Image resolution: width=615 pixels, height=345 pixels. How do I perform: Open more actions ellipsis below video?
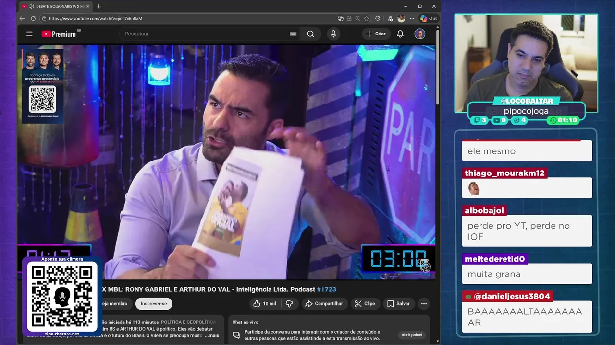point(424,304)
